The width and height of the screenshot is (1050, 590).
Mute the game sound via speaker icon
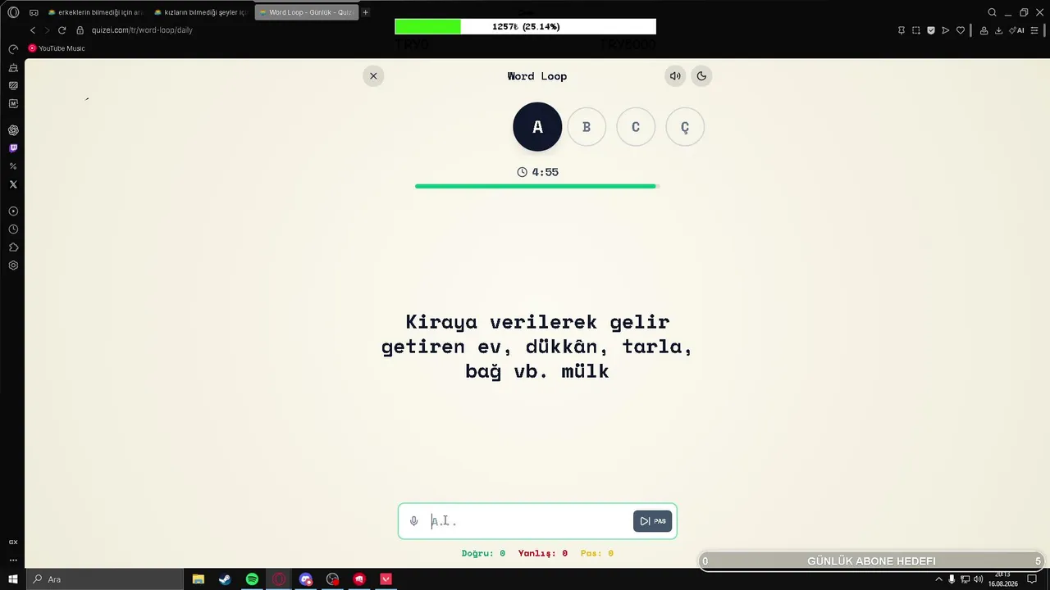[675, 76]
